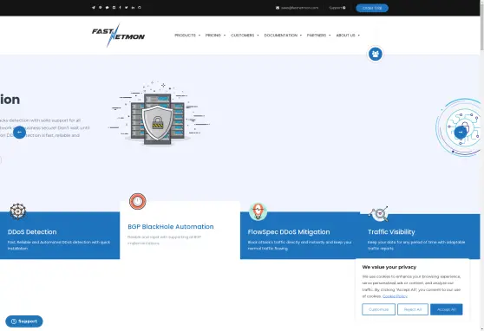484x331 pixels.
Task: Expand the Partners menu
Action: pyautogui.click(x=319, y=36)
